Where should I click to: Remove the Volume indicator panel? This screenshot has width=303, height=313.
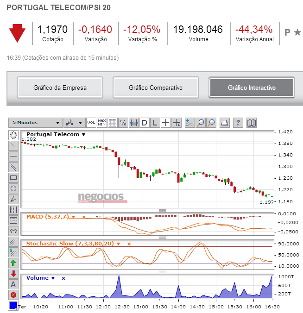63,278
